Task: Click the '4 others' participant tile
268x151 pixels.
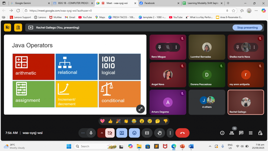Action: (x=207, y=102)
